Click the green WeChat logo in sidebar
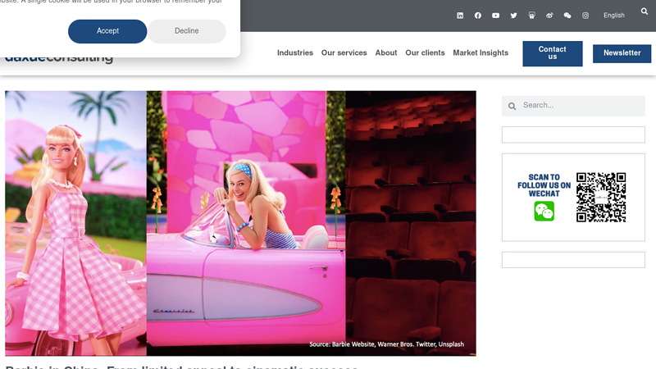Screen dimensions: 656x369 click(544, 212)
